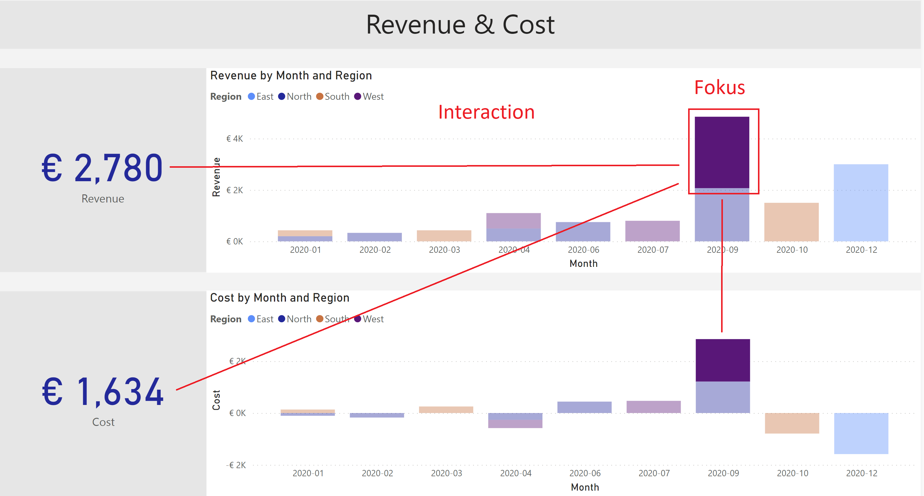The height and width of the screenshot is (496, 924).
Task: Click the East legend dot in Revenue chart
Action: pos(251,96)
